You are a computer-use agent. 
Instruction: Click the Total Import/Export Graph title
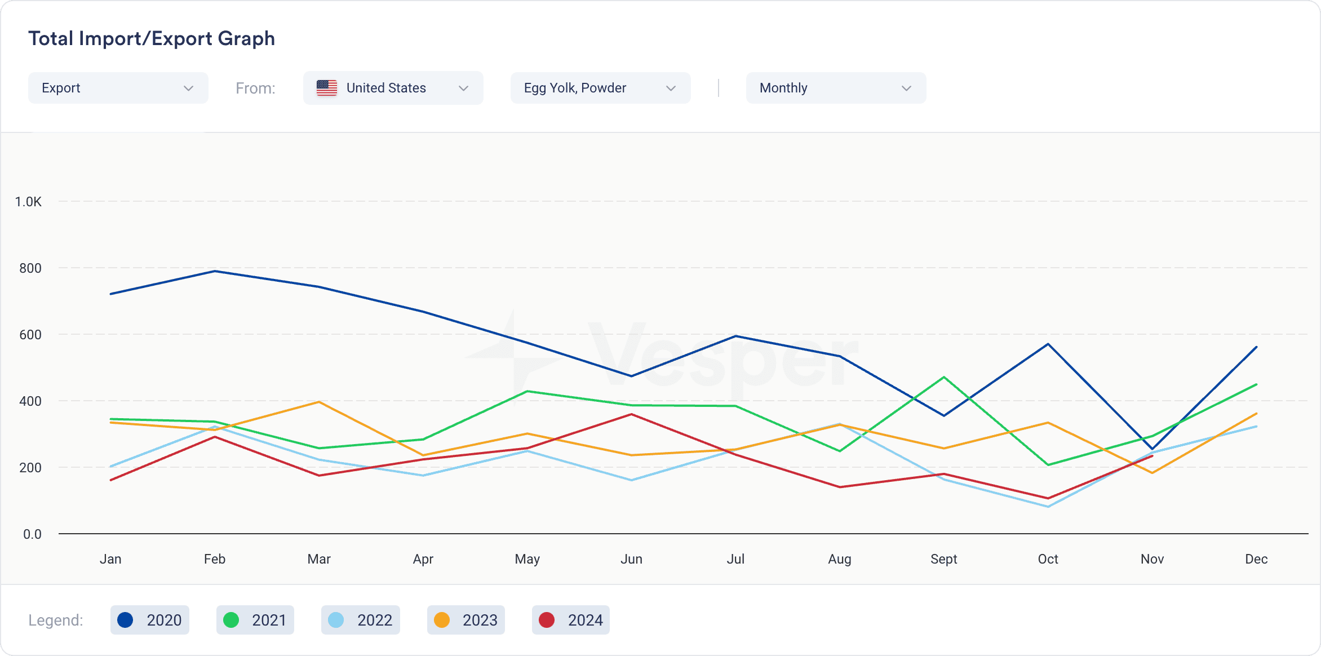(x=152, y=38)
